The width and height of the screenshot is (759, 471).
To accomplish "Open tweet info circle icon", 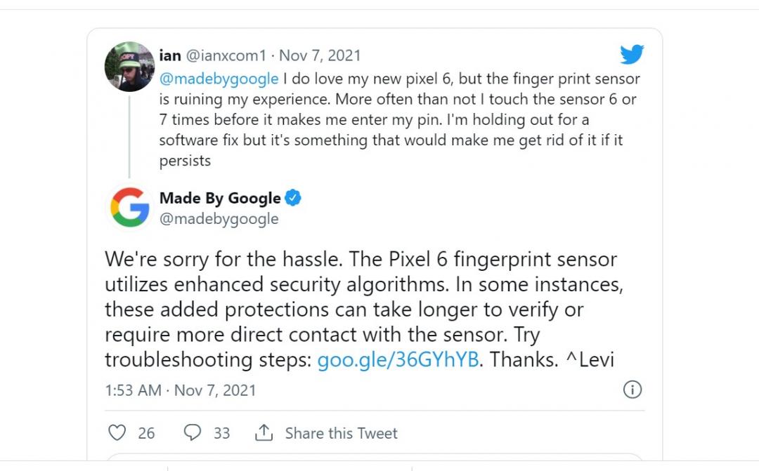I will (x=632, y=390).
